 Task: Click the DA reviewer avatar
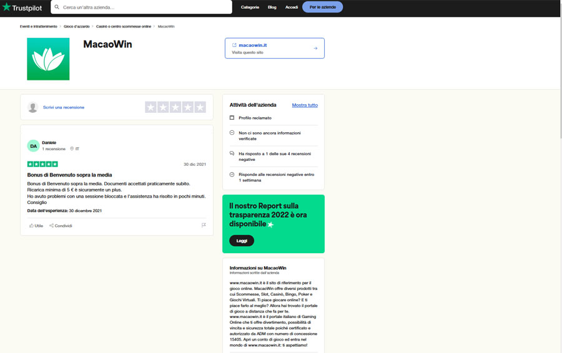click(33, 146)
